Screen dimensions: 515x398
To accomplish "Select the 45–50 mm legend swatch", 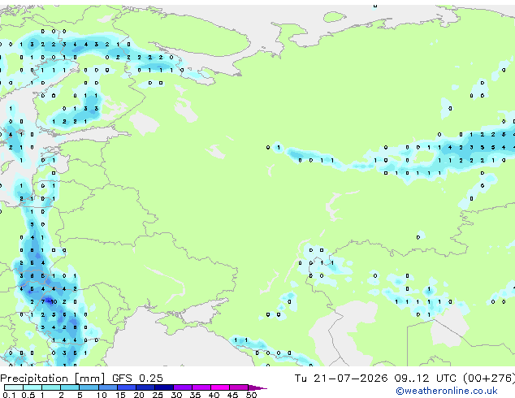I will [x=239, y=387].
